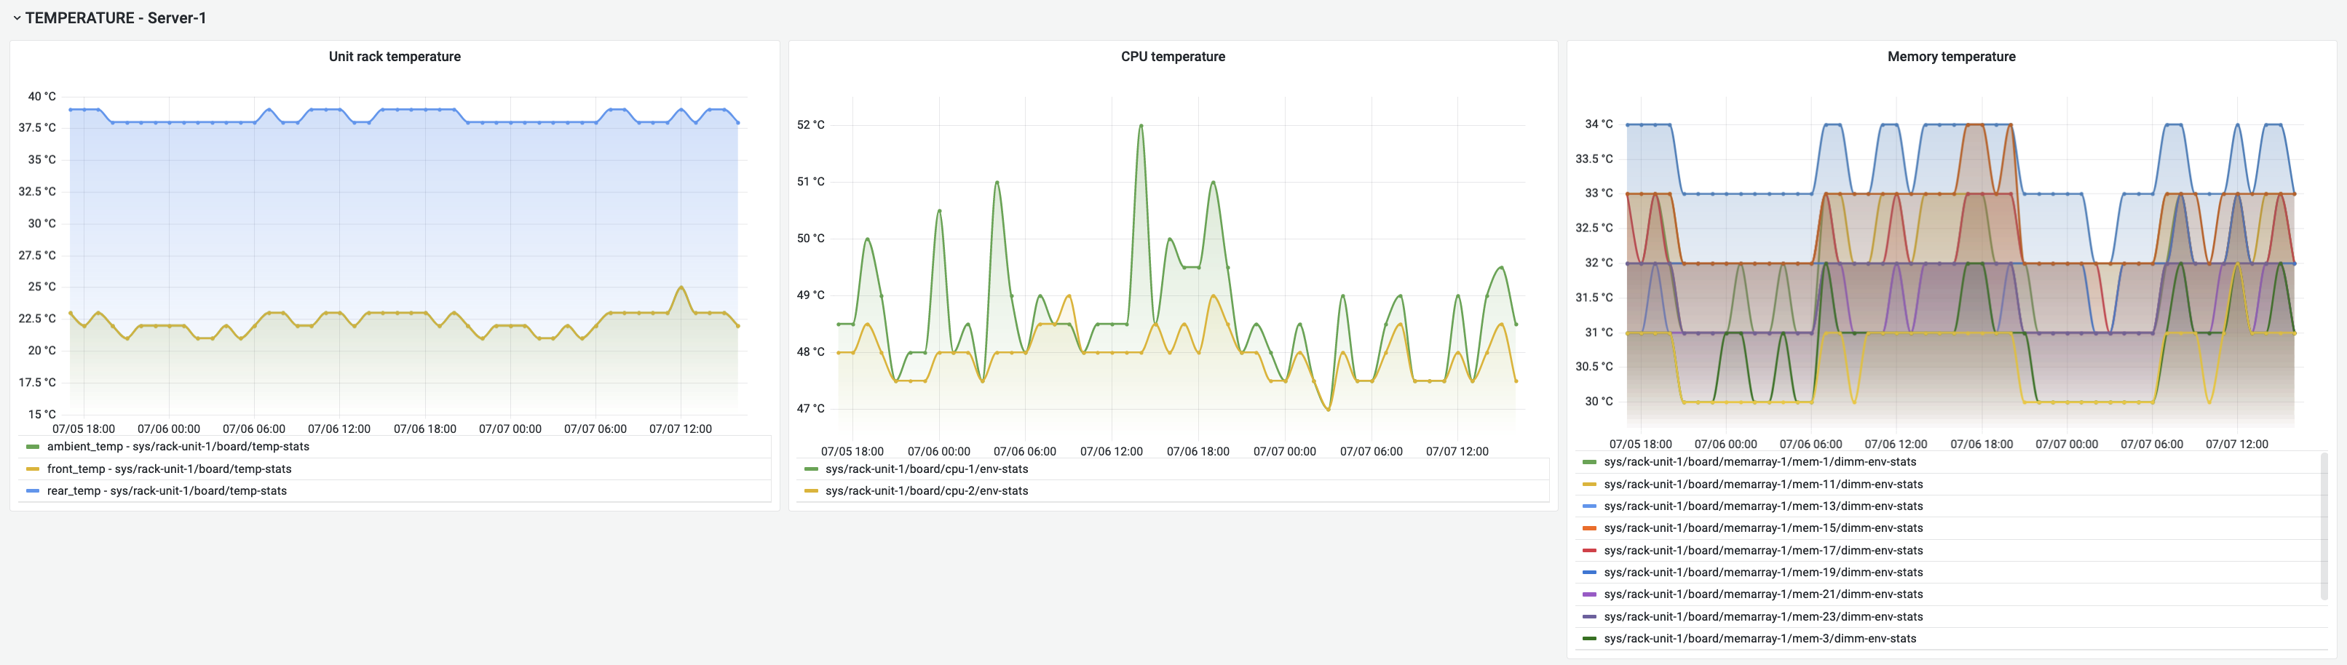Viewport: 2347px width, 665px height.
Task: Click the green ambient_temp series color icon
Action: pos(33,447)
